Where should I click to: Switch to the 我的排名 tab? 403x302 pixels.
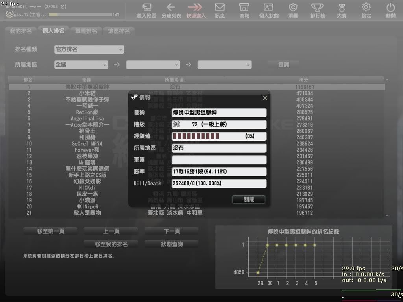tap(20, 31)
